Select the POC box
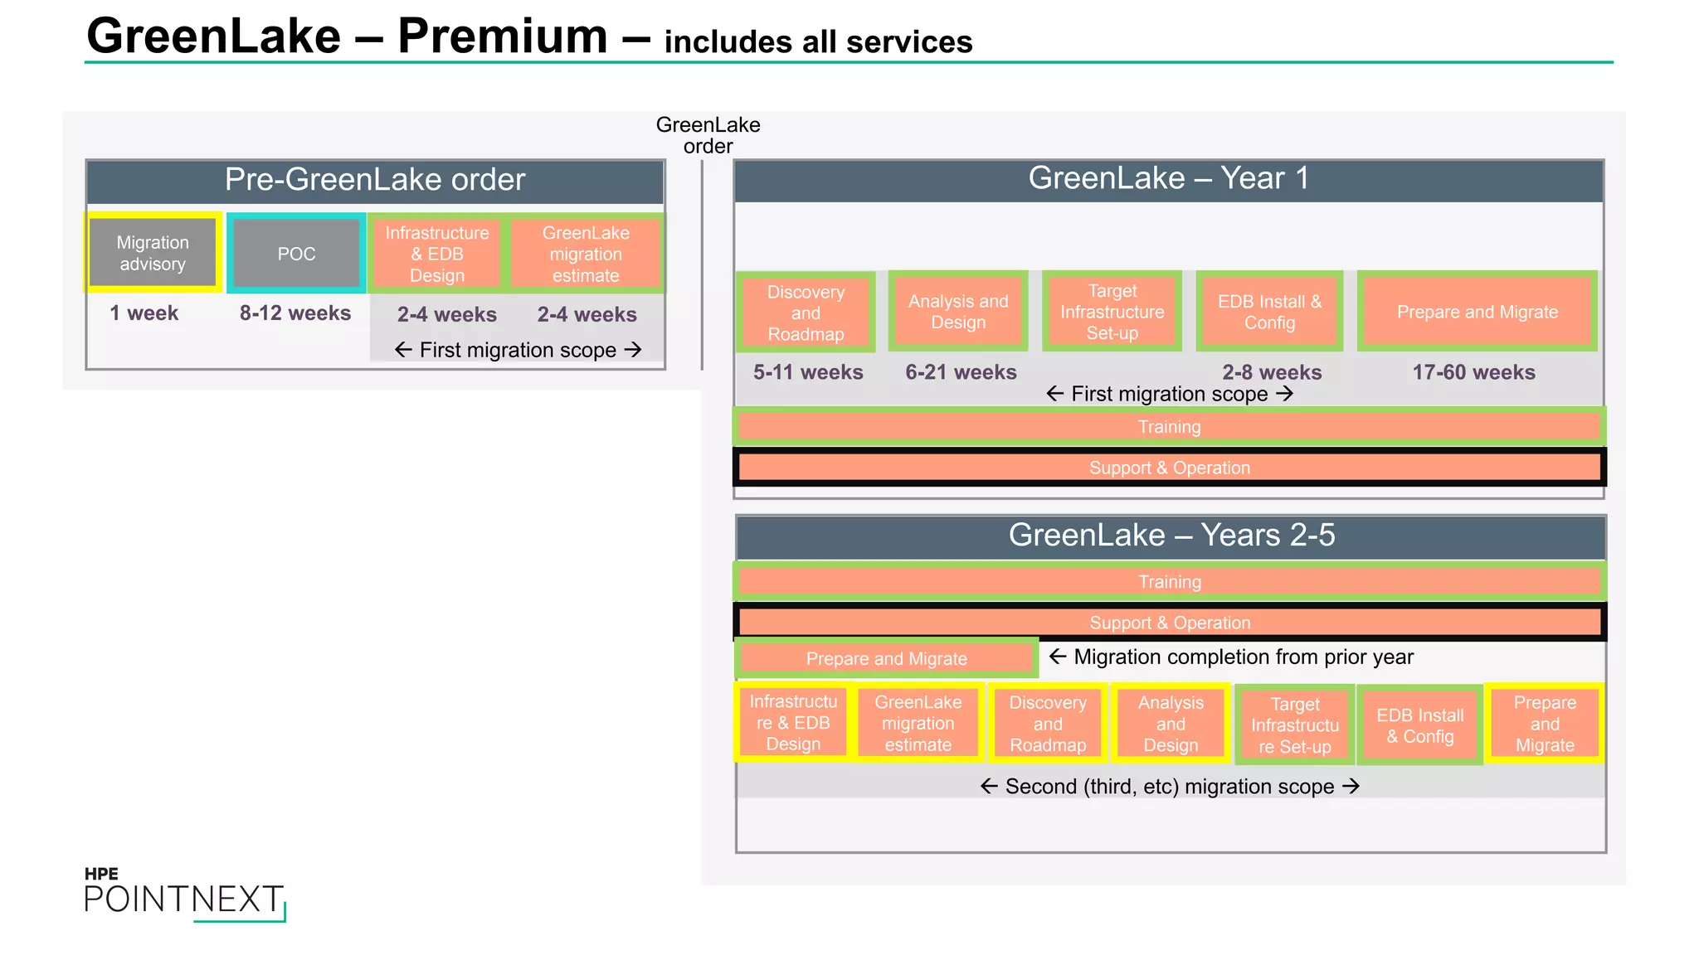This screenshot has height=955, width=1699. pyautogui.click(x=296, y=254)
